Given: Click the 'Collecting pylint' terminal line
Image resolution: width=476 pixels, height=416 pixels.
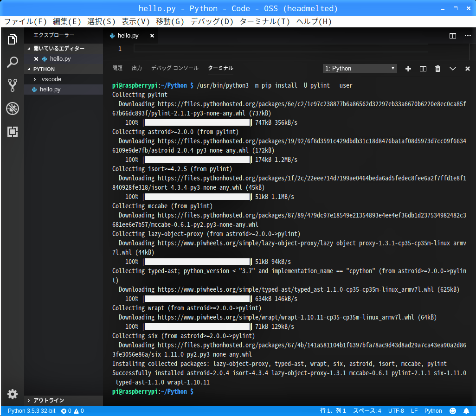Looking at the screenshot, I should (140, 95).
